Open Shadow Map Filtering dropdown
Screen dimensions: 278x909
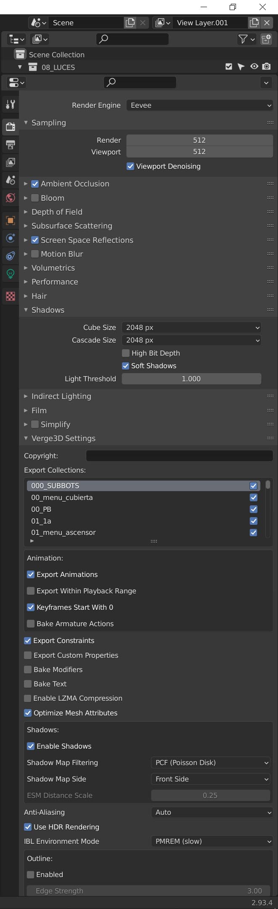tap(210, 763)
